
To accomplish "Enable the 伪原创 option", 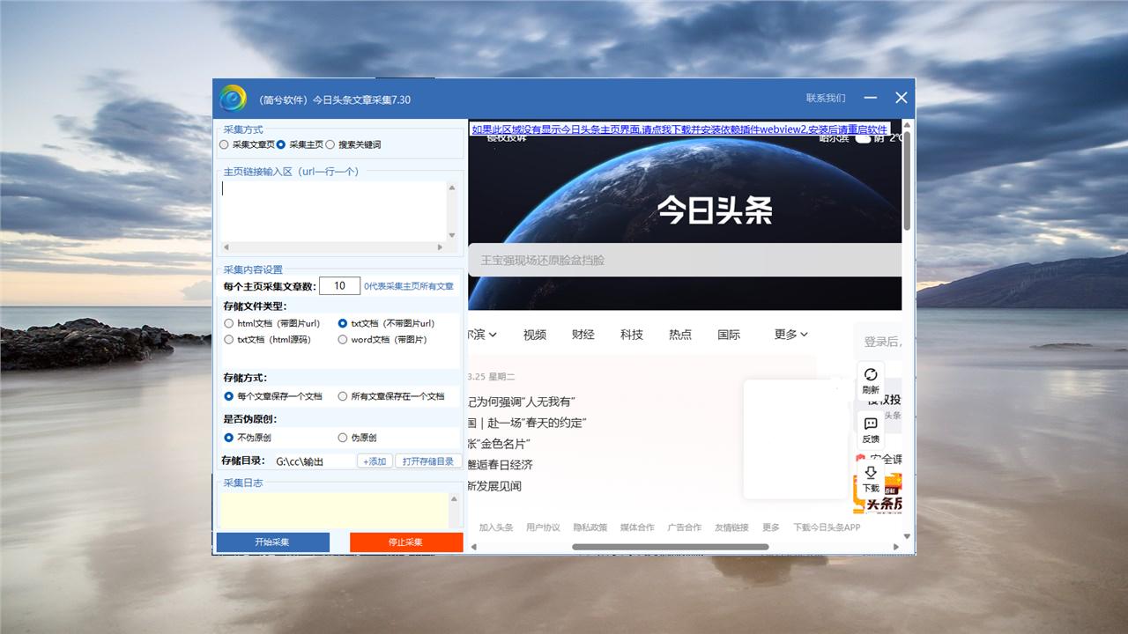I will (x=343, y=438).
